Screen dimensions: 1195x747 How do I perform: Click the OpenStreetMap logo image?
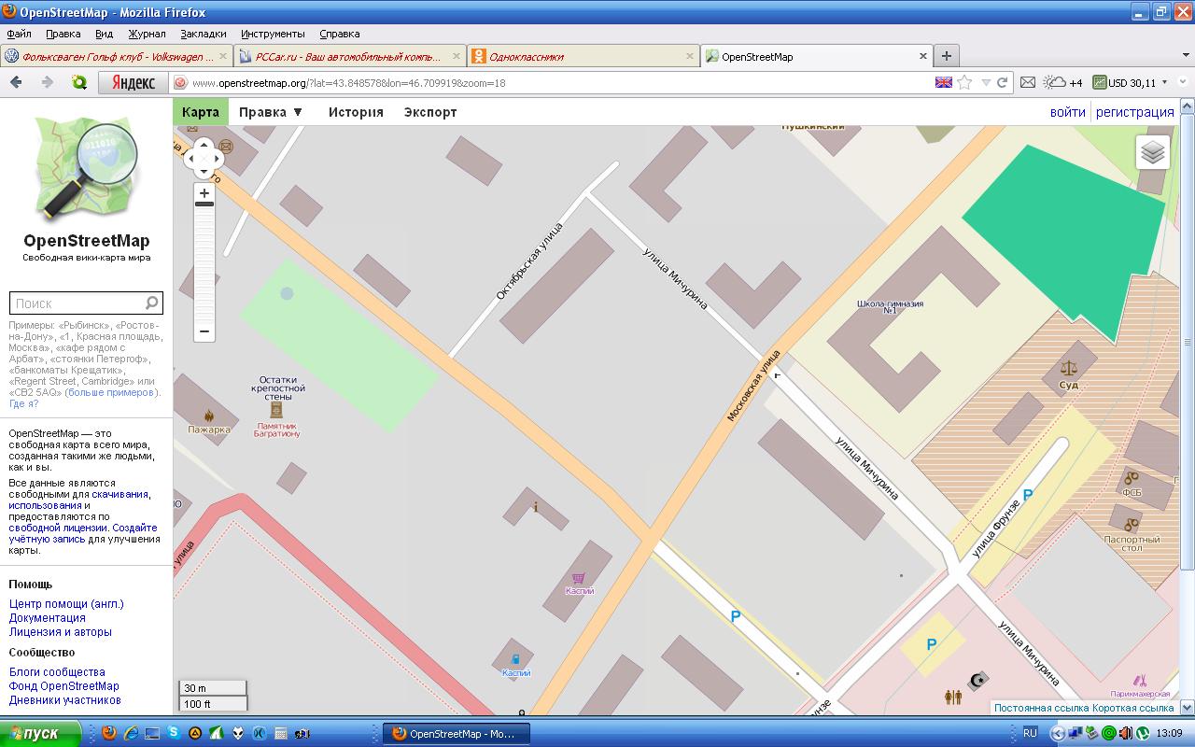pyautogui.click(x=86, y=168)
